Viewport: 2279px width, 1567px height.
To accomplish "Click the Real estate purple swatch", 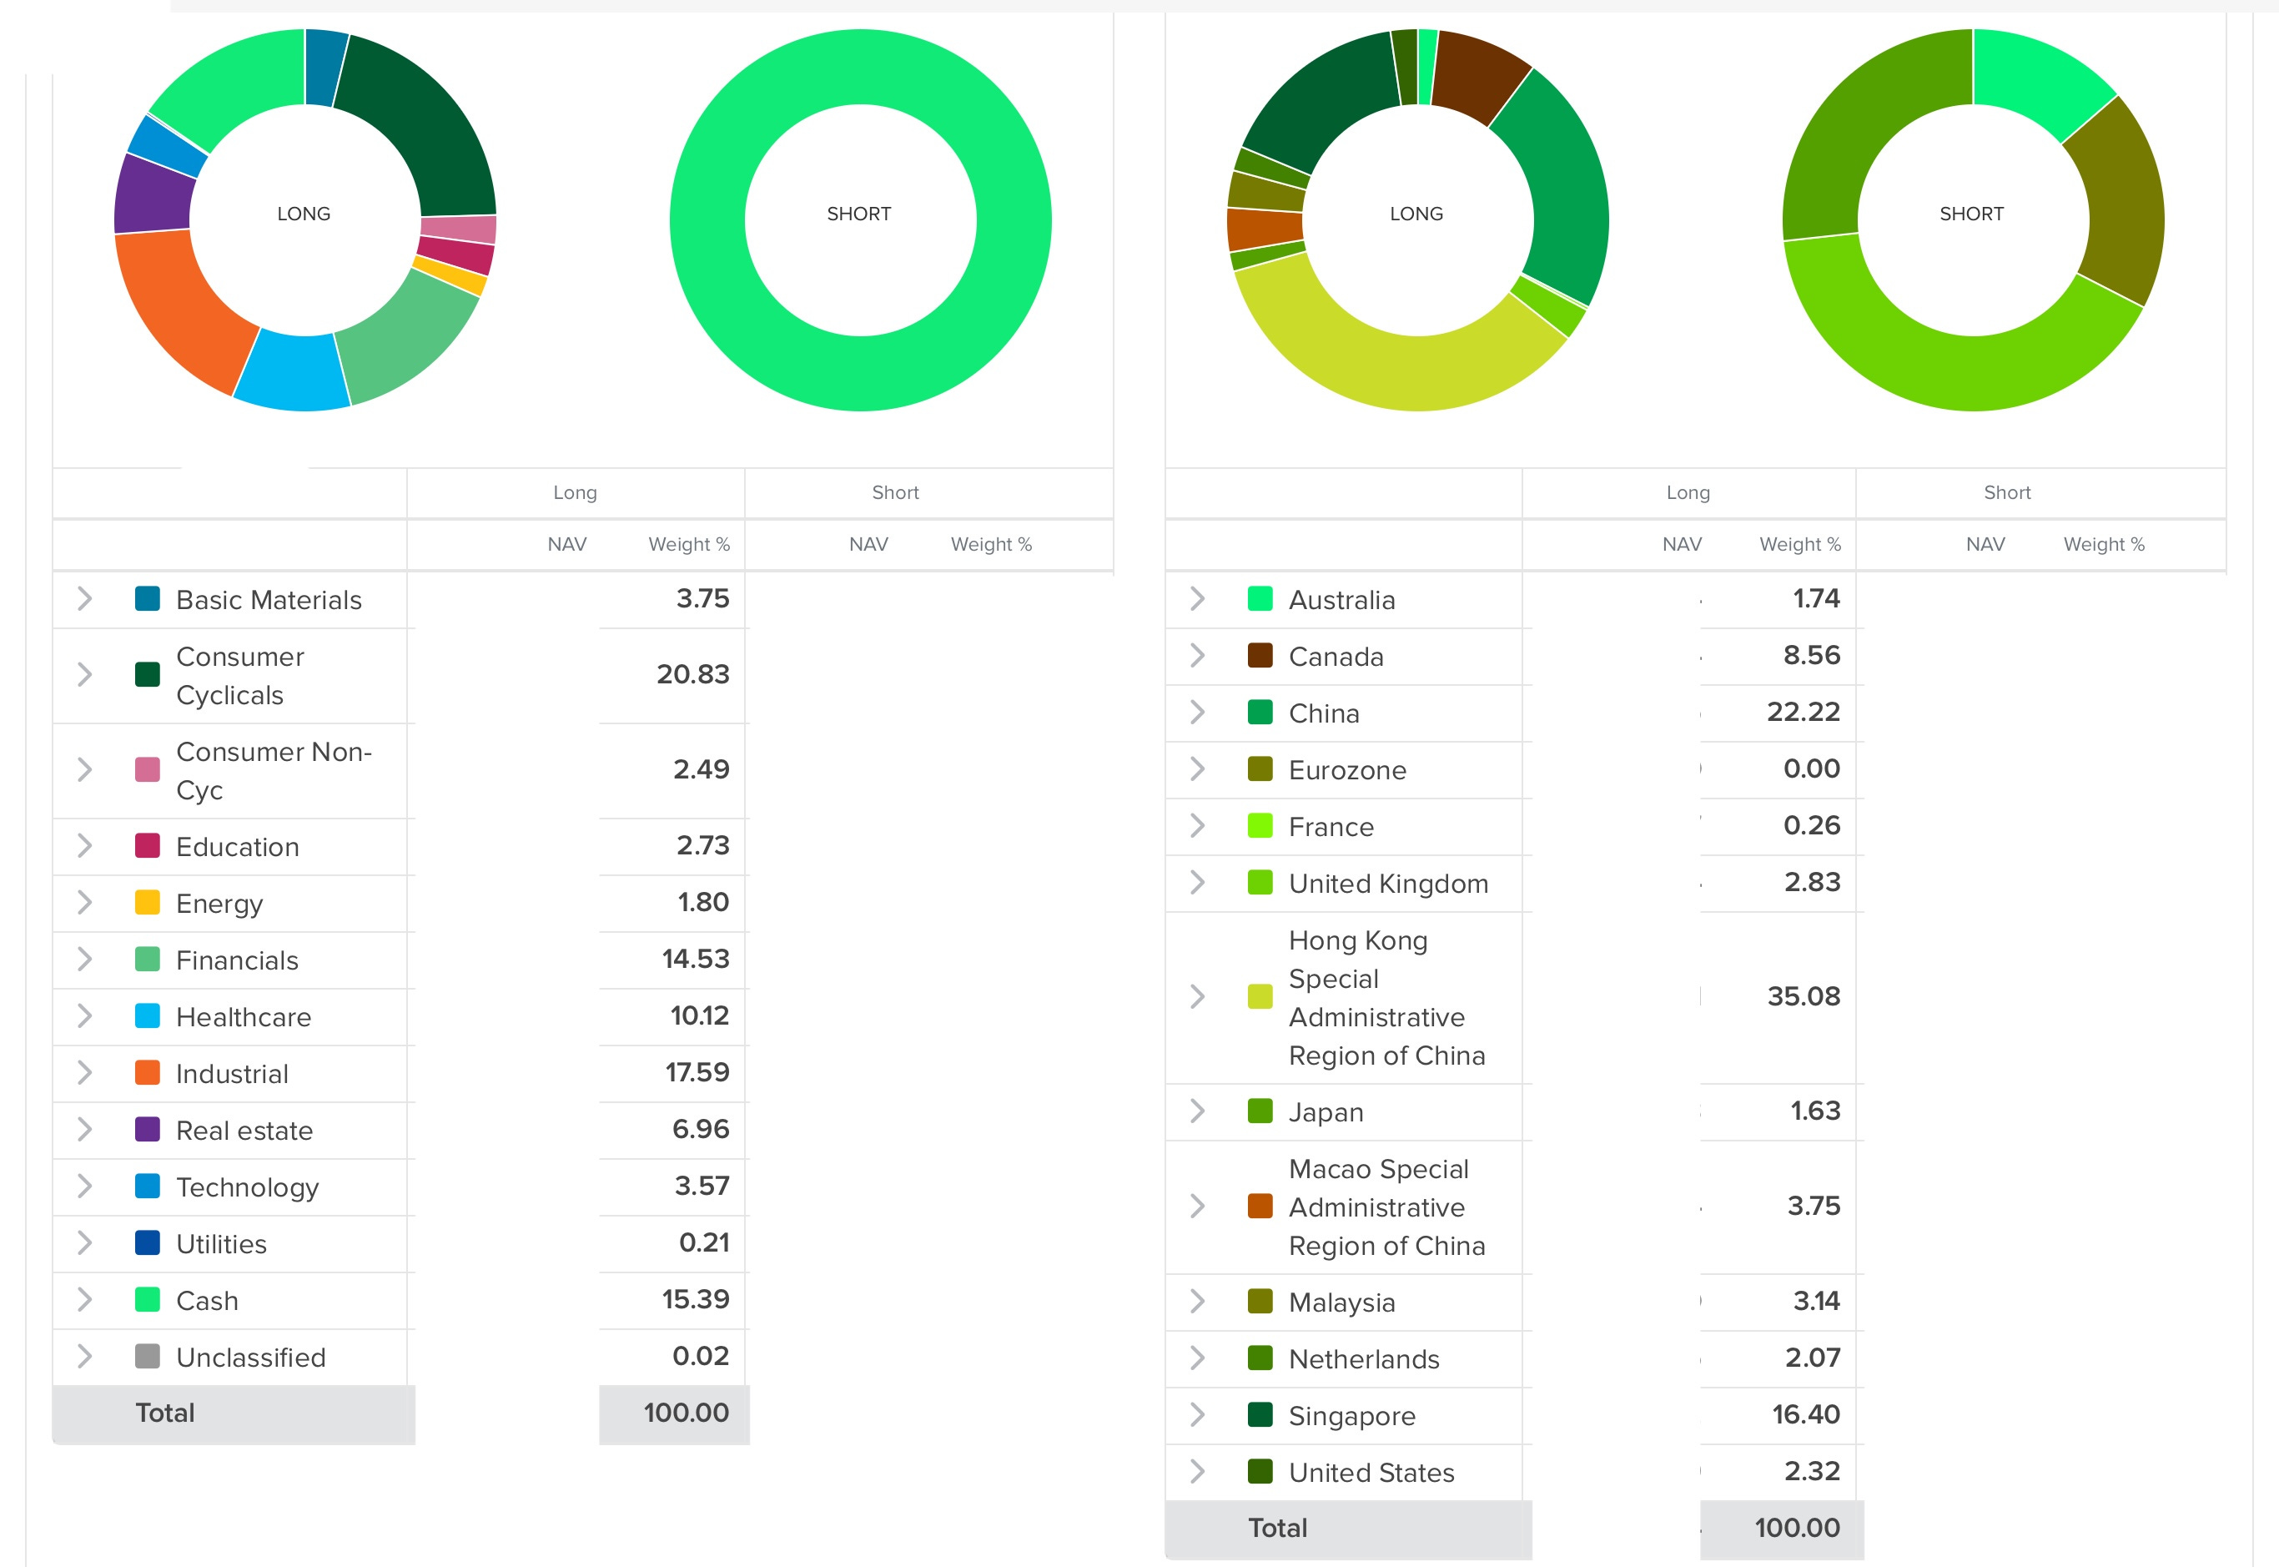I will tap(147, 1130).
